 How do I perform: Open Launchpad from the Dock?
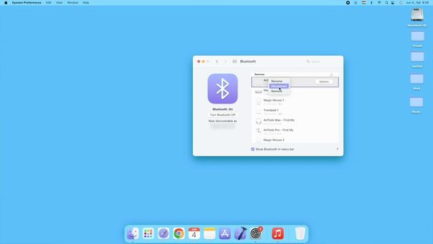pyautogui.click(x=148, y=233)
